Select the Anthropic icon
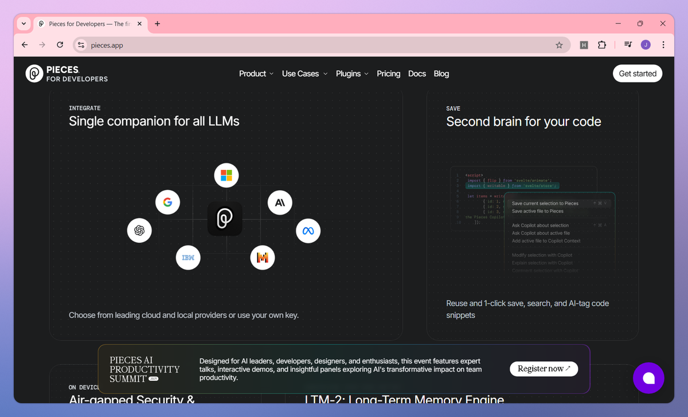The width and height of the screenshot is (688, 417). 280,202
